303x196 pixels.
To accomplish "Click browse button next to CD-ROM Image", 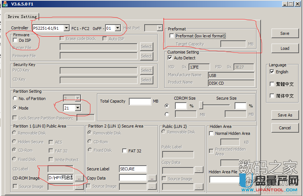I will [79, 178].
